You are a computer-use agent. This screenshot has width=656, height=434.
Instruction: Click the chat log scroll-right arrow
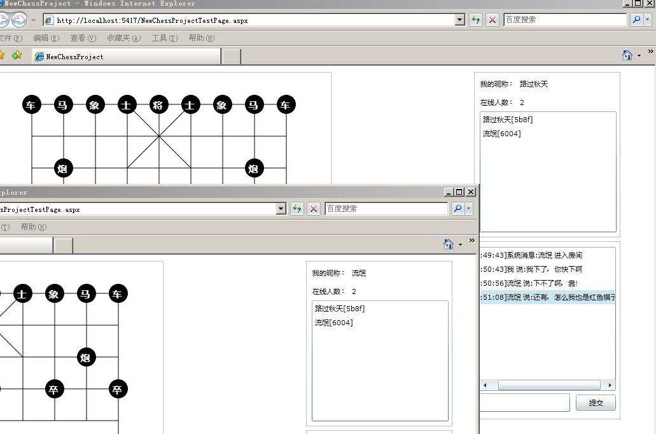tap(610, 385)
